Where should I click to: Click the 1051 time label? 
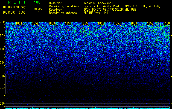[19, 23]
